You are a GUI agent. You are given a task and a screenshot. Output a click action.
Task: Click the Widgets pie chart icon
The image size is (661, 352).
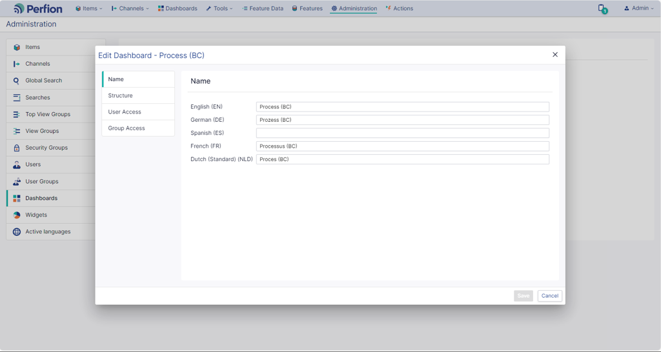(x=16, y=215)
